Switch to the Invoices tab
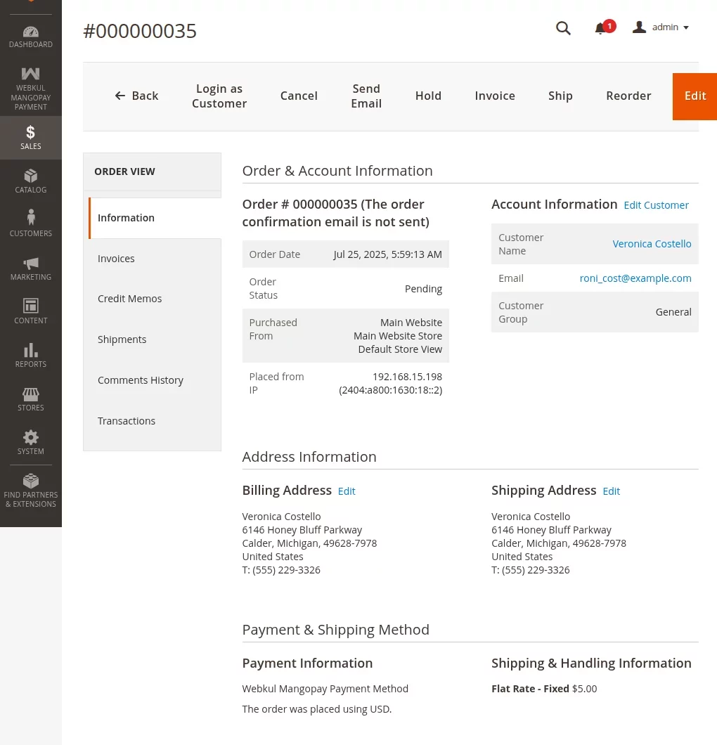Viewport: 717px width, 745px height. click(116, 258)
